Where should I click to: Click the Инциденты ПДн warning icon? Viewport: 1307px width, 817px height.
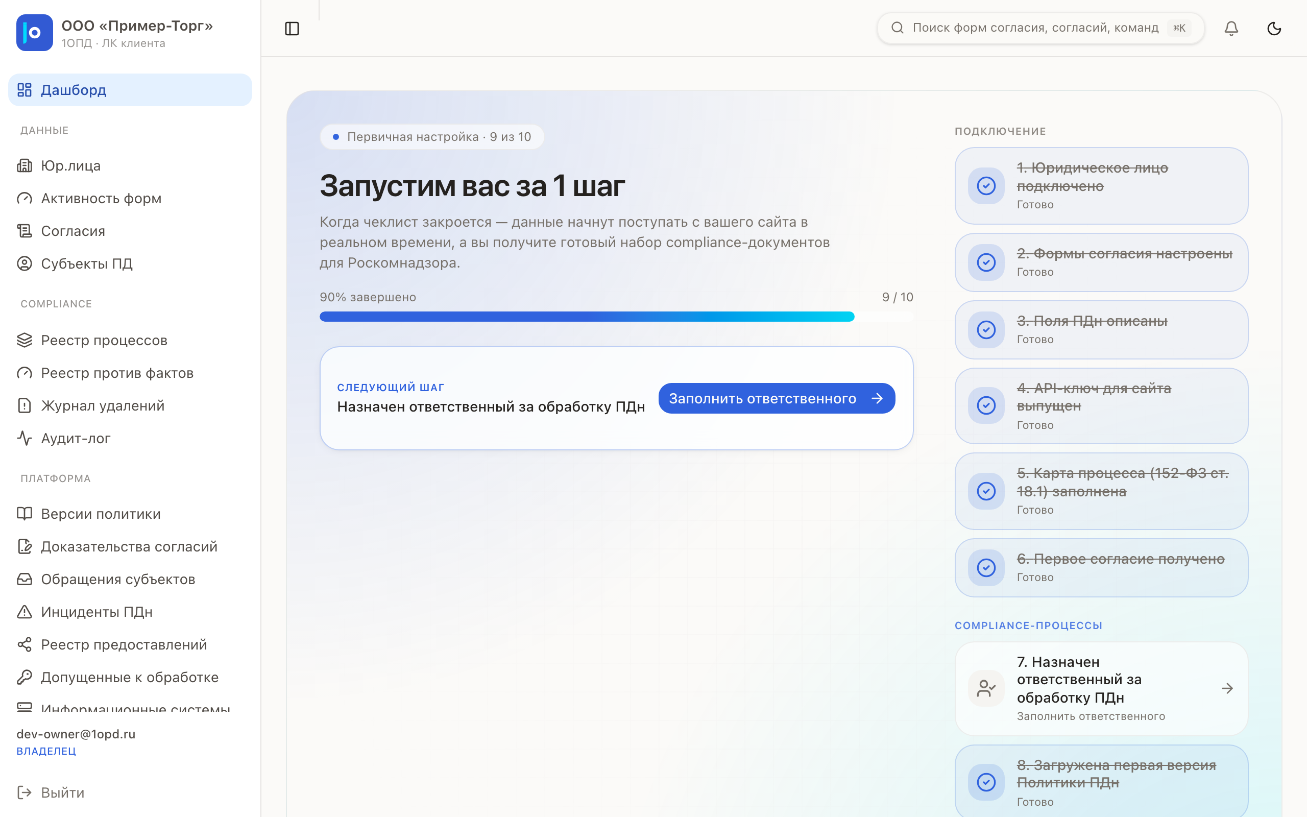coord(25,612)
